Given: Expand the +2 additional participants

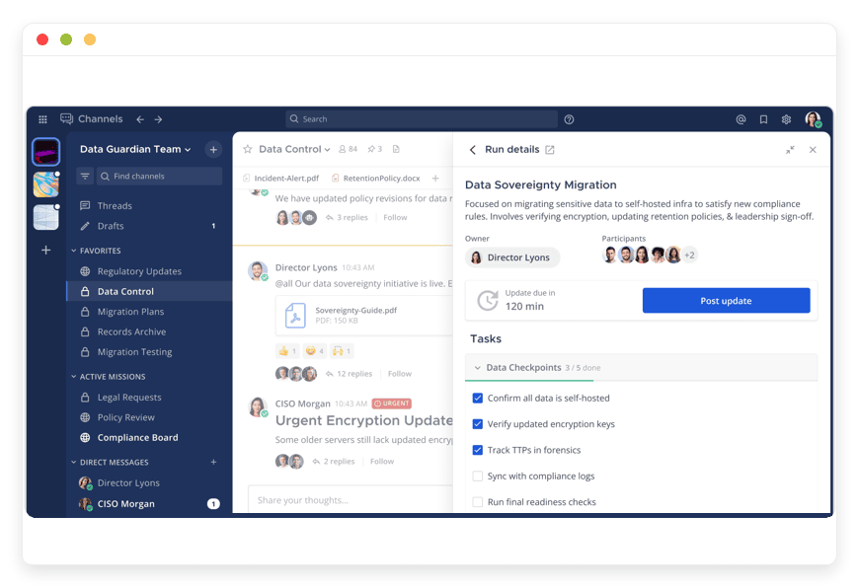Looking at the screenshot, I should [x=690, y=256].
